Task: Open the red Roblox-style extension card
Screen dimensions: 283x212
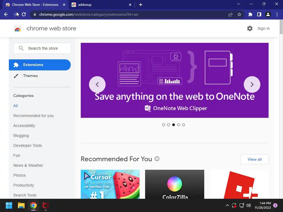Action: (x=239, y=184)
